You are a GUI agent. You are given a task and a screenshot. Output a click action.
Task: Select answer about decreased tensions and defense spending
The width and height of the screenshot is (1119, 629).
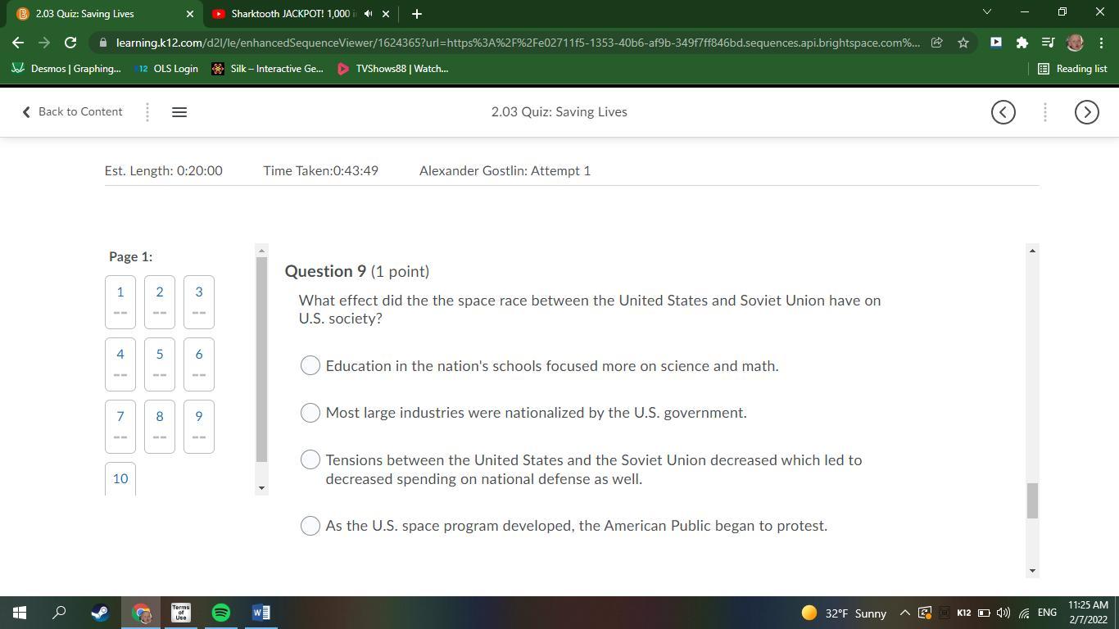[x=310, y=459]
